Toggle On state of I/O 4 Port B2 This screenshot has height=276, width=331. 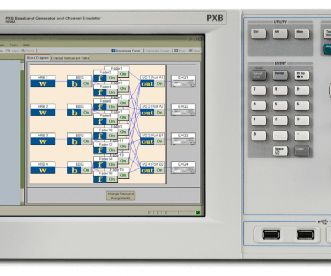click(159, 171)
